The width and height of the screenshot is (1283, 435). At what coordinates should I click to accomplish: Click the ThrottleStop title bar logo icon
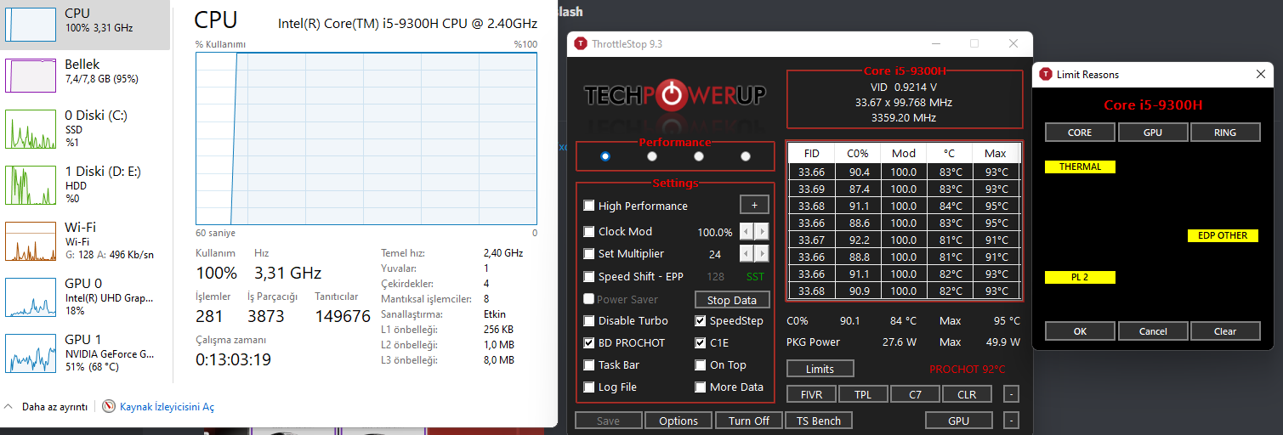tap(581, 43)
